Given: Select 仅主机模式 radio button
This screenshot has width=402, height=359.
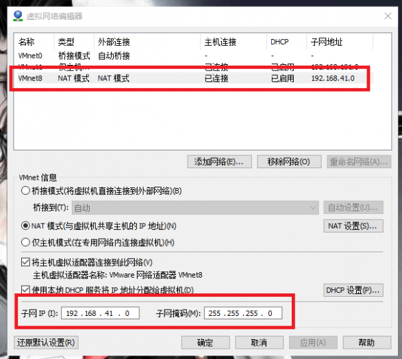Looking at the screenshot, I should click(25, 242).
